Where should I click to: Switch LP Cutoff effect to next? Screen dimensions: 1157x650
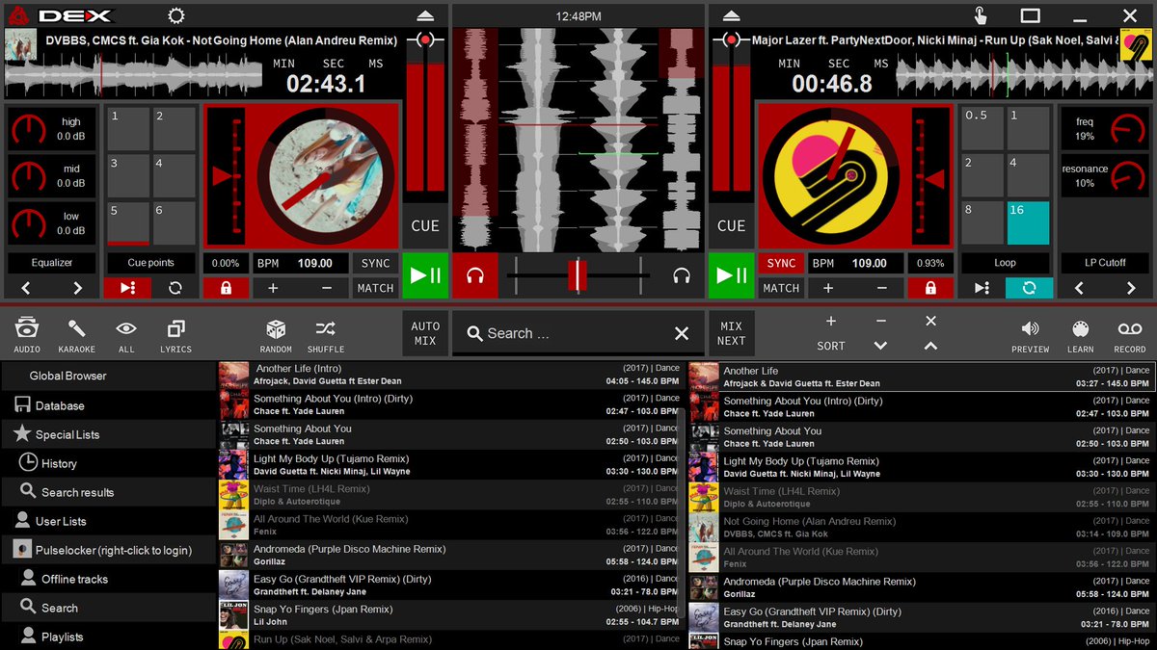click(x=1130, y=288)
